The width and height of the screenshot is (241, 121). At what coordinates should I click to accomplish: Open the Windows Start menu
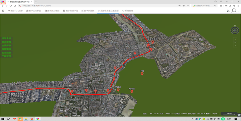coord(3,119)
